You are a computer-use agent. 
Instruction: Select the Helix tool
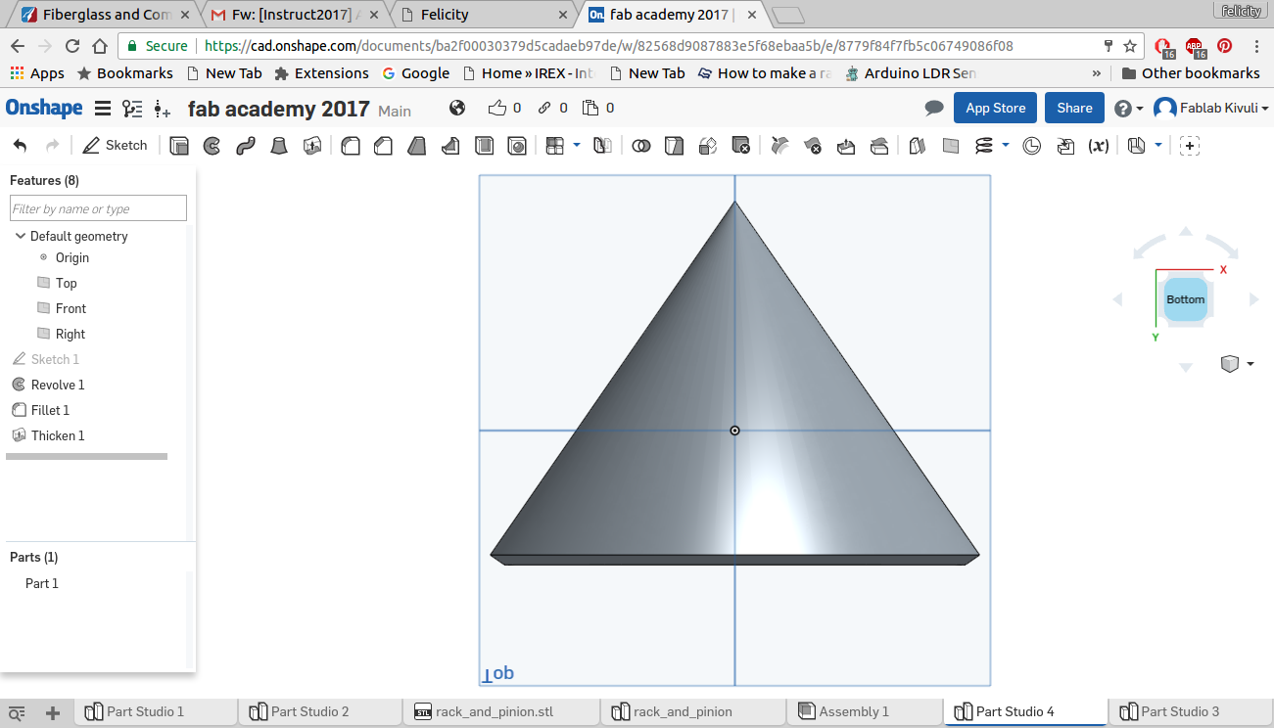(984, 146)
